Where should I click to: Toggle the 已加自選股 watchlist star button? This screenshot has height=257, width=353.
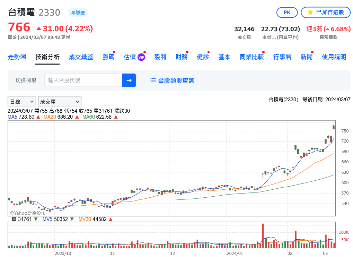point(326,12)
